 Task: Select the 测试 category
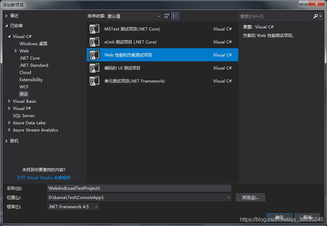pyautogui.click(x=24, y=94)
